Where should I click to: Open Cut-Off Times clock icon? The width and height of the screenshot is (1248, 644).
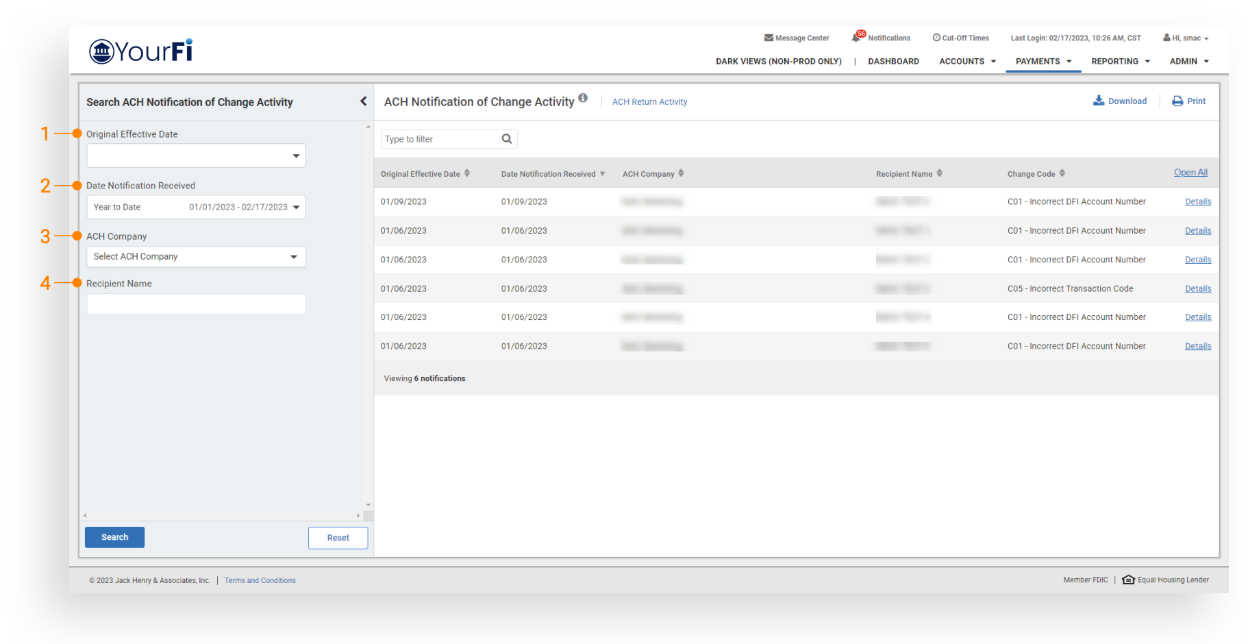[x=936, y=38]
